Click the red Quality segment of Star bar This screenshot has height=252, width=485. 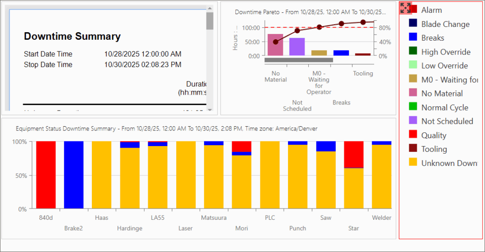(353, 155)
